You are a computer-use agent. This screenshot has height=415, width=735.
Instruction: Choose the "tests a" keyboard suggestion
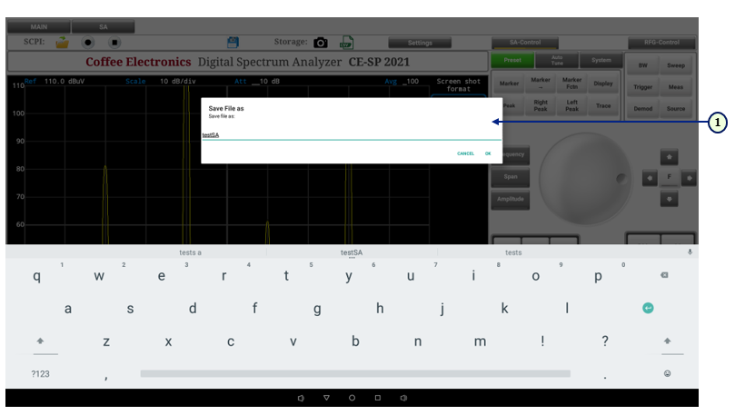190,252
